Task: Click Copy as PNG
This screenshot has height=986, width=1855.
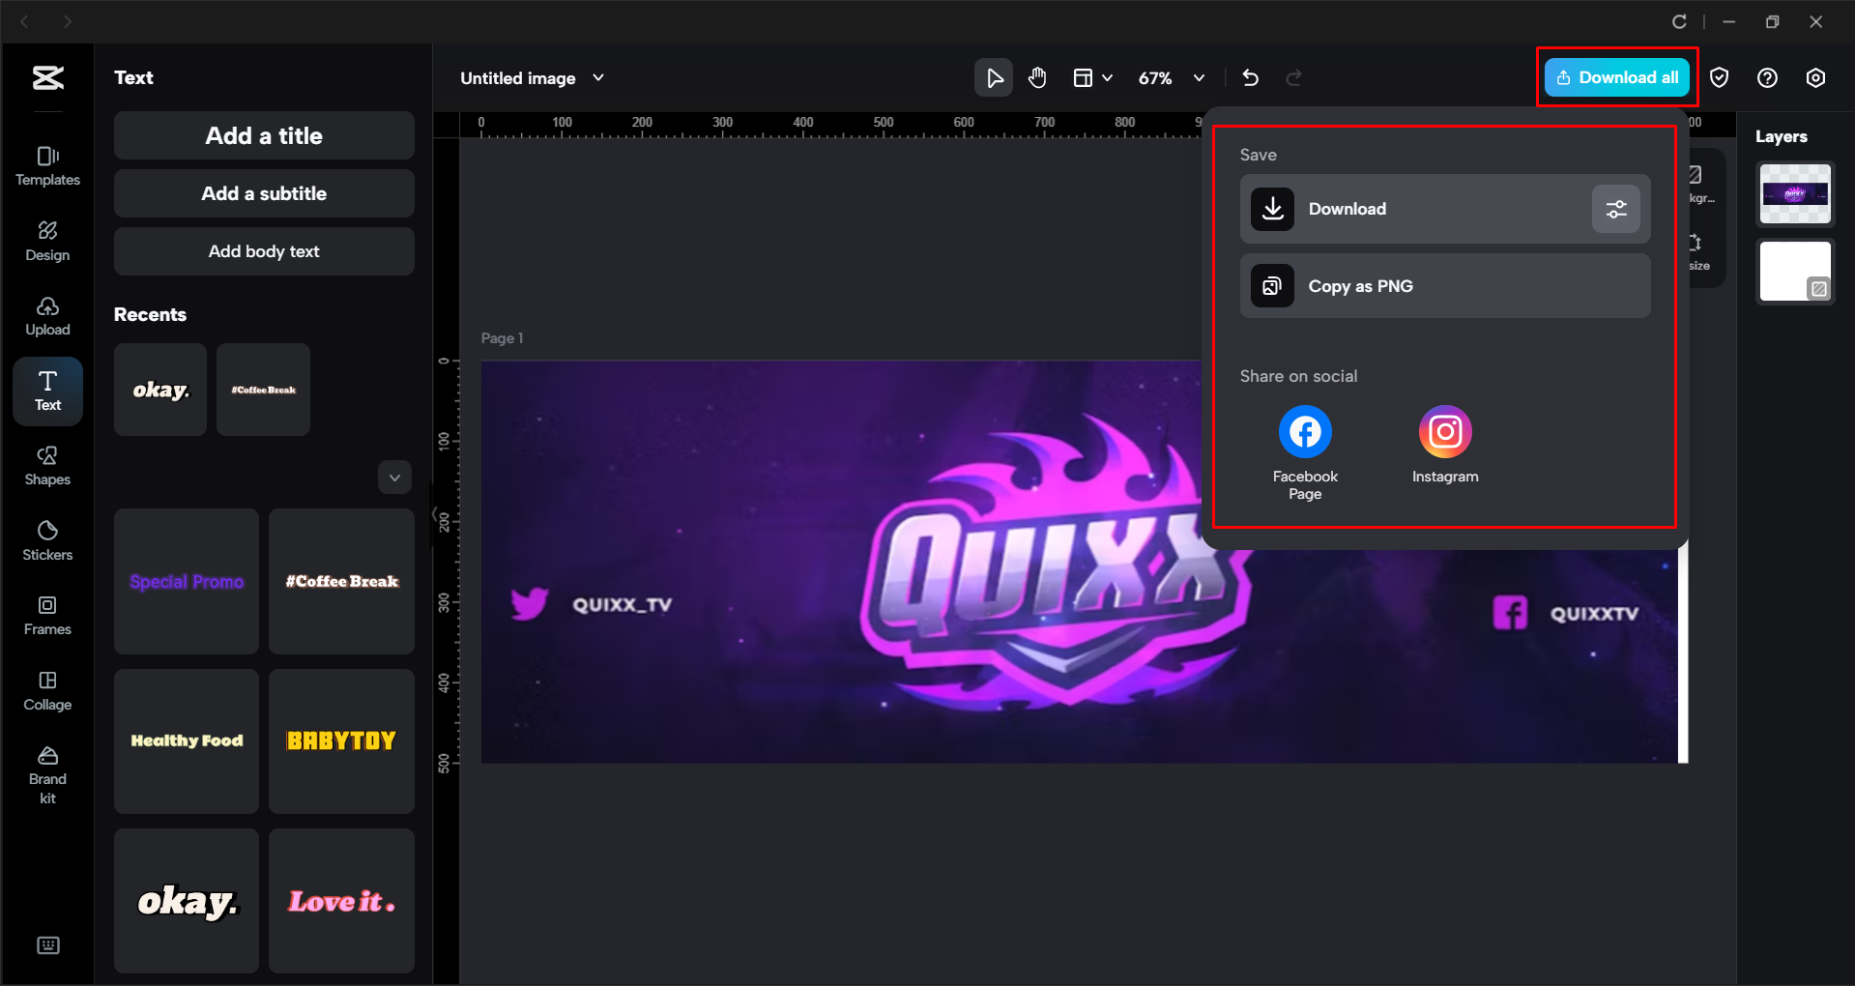Action: pos(1443,285)
